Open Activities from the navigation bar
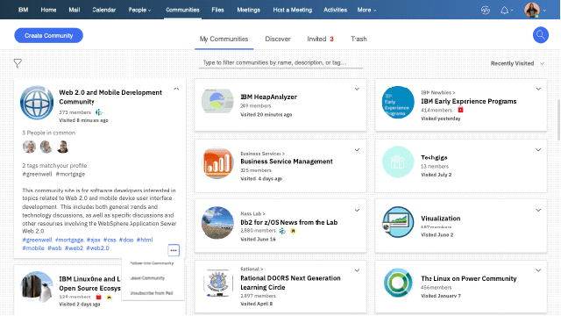 (335, 10)
